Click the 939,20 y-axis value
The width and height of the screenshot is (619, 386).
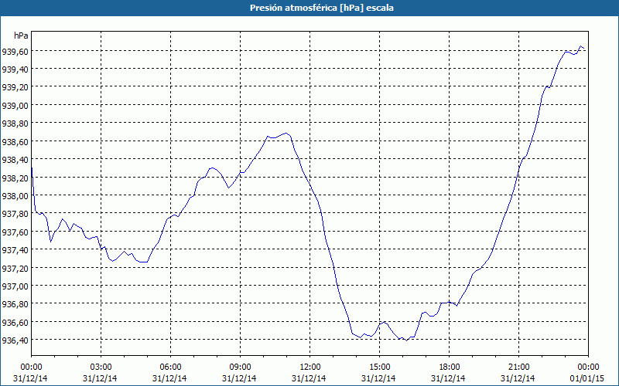coord(15,87)
